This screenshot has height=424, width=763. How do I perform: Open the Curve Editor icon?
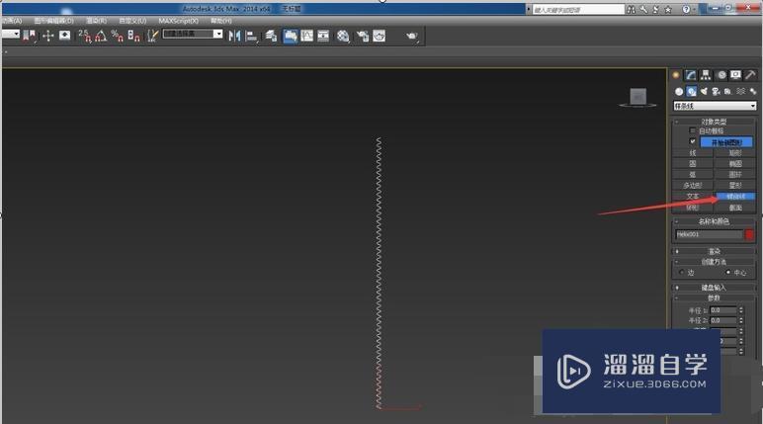pos(307,36)
